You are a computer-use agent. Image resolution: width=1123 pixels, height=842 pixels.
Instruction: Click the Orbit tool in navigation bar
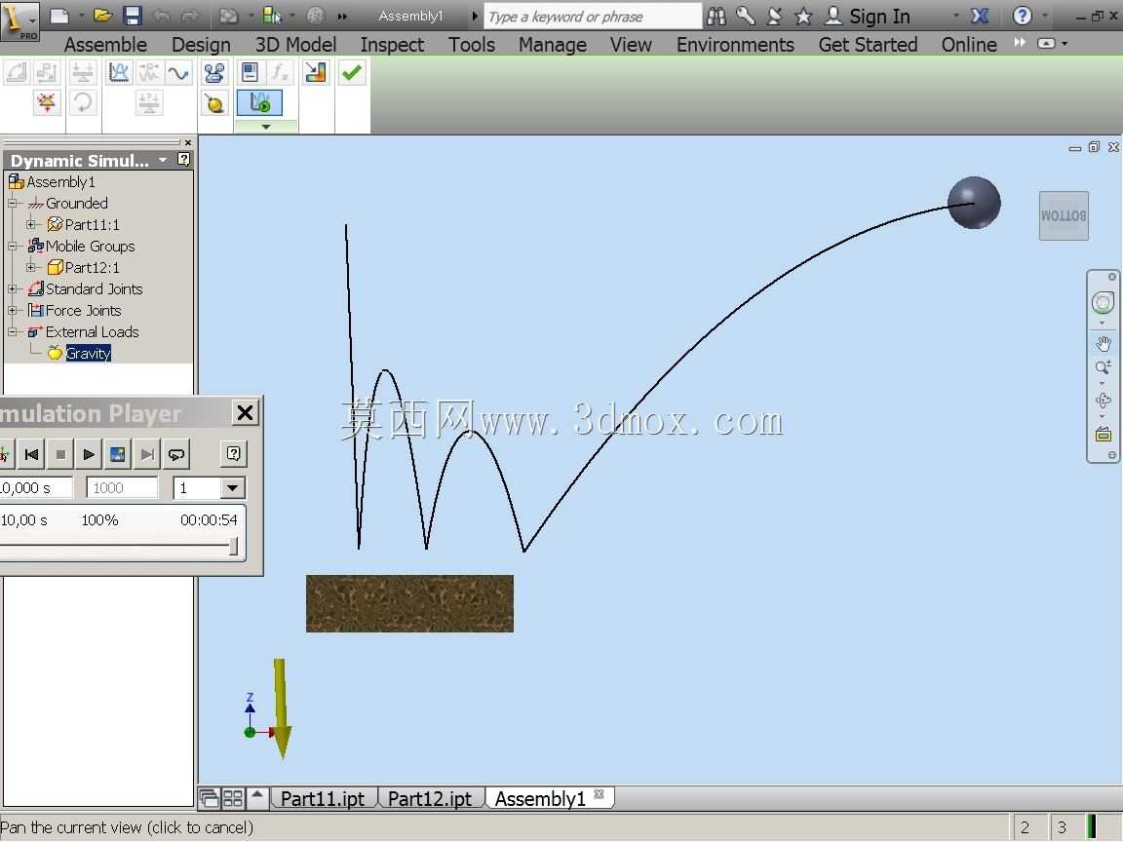1103,401
